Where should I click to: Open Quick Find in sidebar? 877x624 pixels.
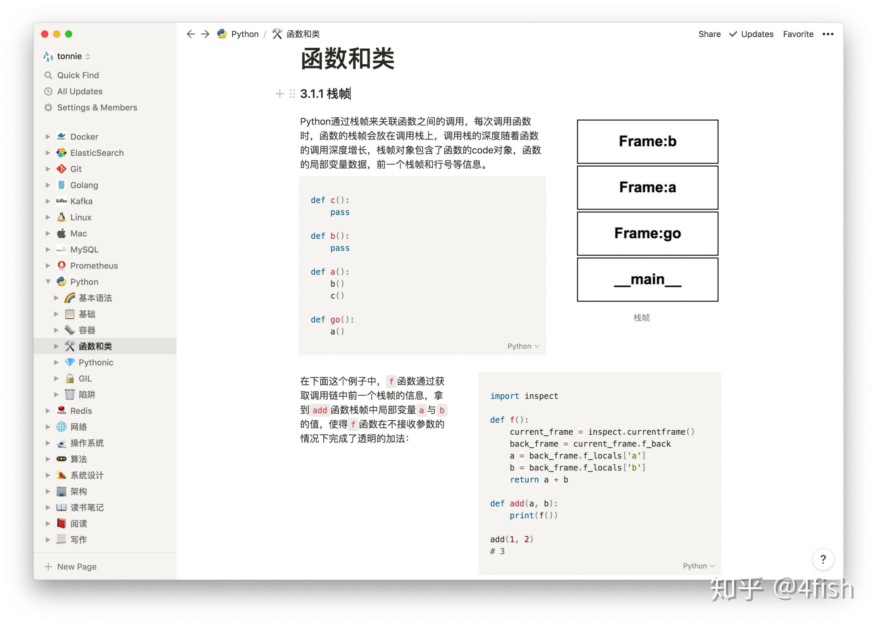(x=105, y=75)
